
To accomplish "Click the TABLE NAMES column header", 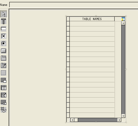I will click(92, 19).
